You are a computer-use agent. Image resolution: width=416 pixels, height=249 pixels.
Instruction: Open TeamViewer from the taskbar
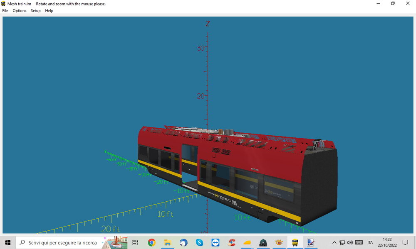coord(215,242)
